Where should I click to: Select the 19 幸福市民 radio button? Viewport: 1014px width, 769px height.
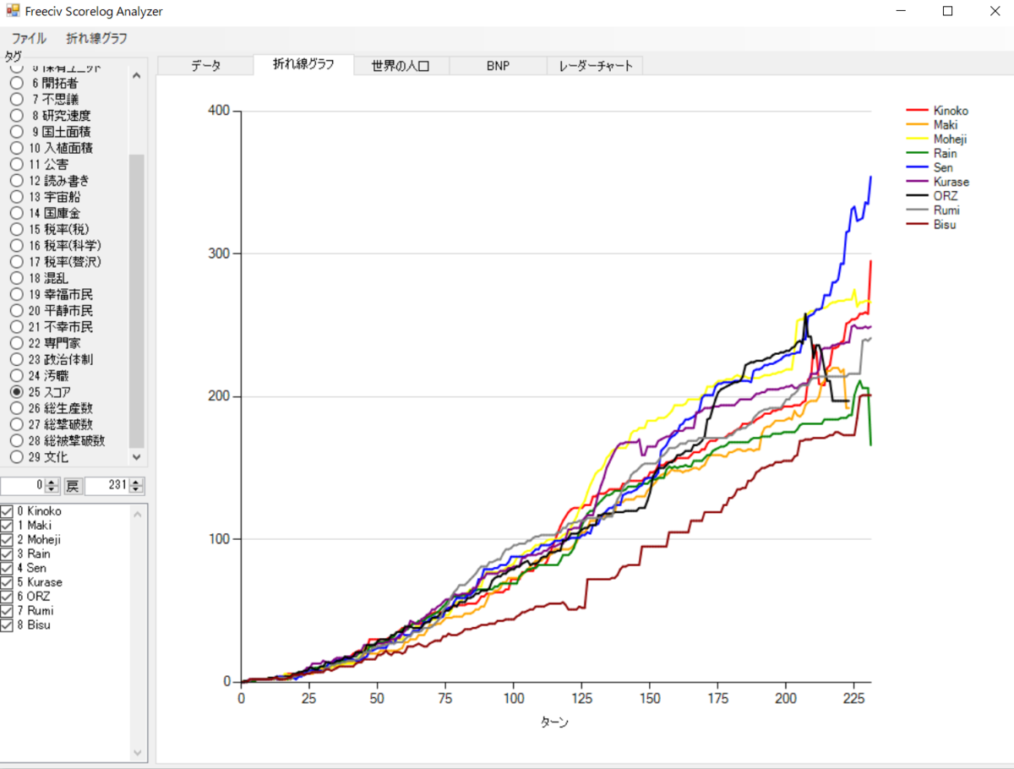[16, 294]
